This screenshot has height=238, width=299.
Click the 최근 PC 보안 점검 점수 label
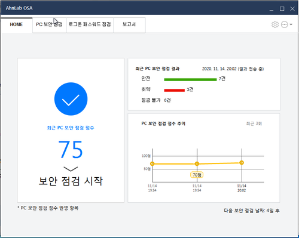[x=71, y=128]
